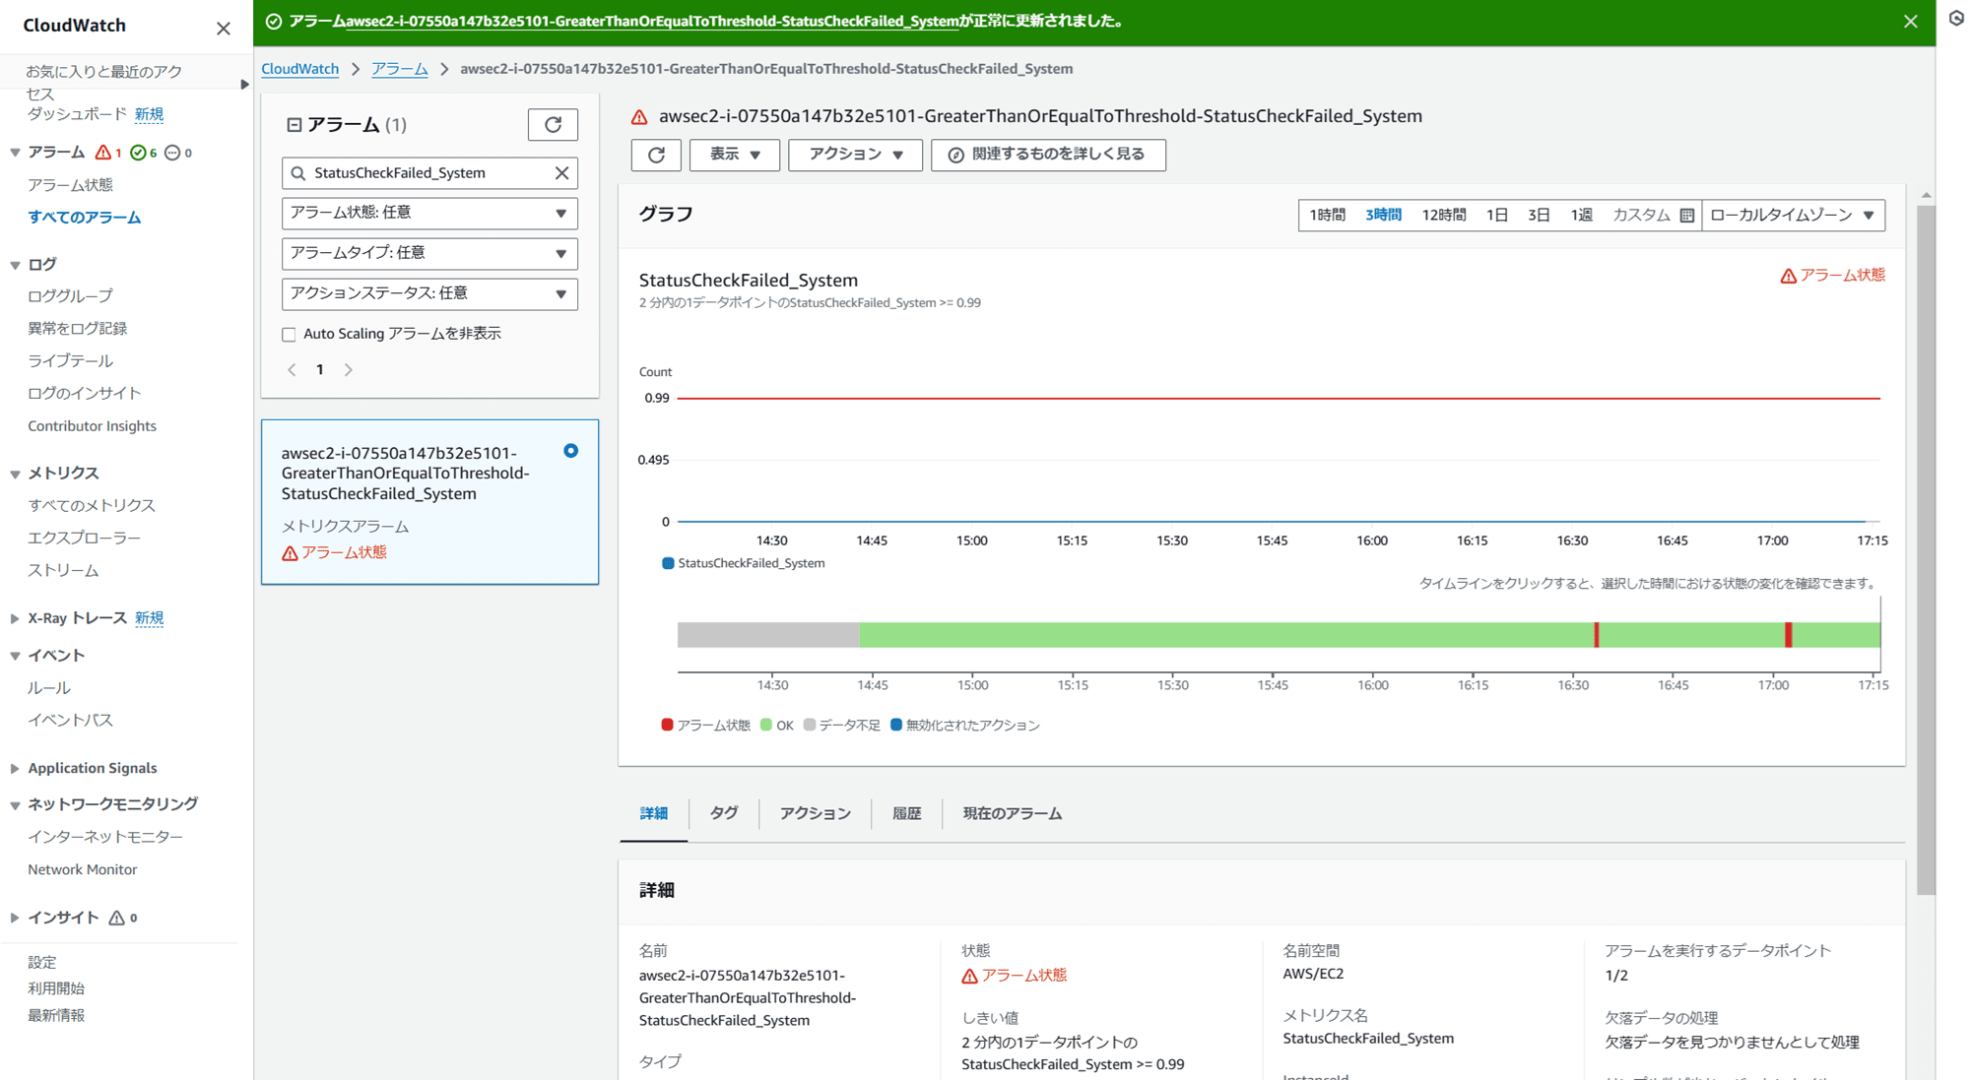Open ロググループ in sidebar
The image size is (1970, 1080).
click(x=70, y=296)
